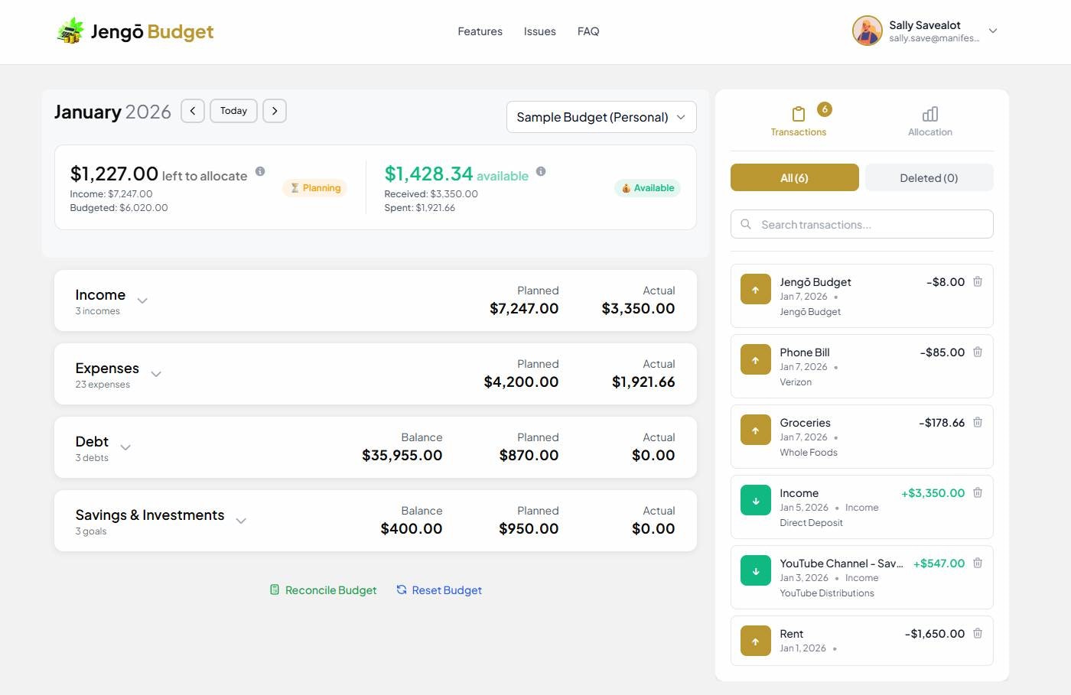The height and width of the screenshot is (695, 1071).
Task: Switch to the Allocation chart icon
Action: (x=929, y=115)
